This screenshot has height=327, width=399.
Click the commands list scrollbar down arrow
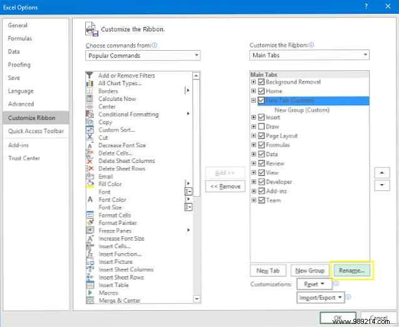point(197,299)
